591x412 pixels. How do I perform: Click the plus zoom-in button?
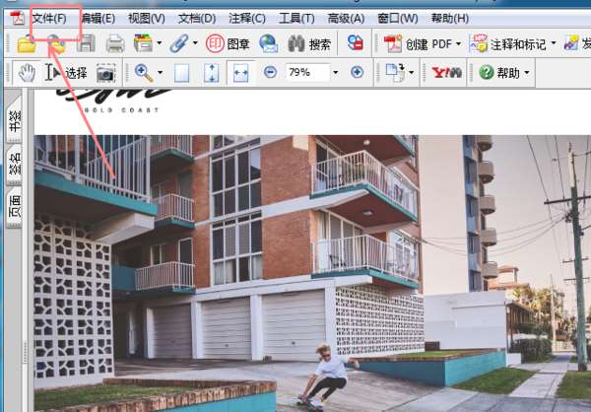pyautogui.click(x=357, y=72)
